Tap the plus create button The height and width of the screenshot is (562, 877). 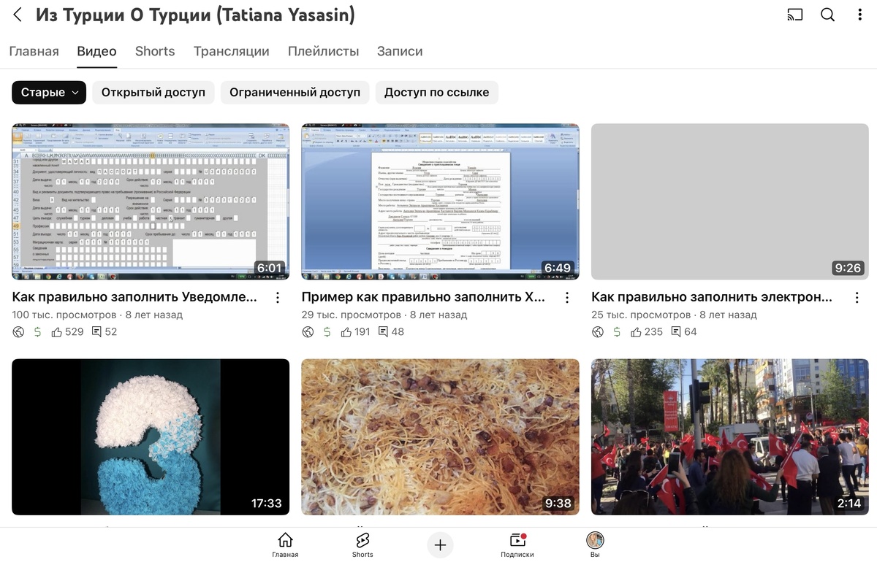pyautogui.click(x=440, y=544)
